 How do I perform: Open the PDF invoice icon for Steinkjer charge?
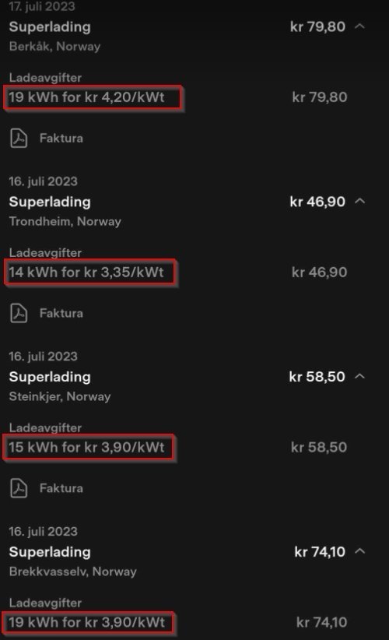point(19,488)
